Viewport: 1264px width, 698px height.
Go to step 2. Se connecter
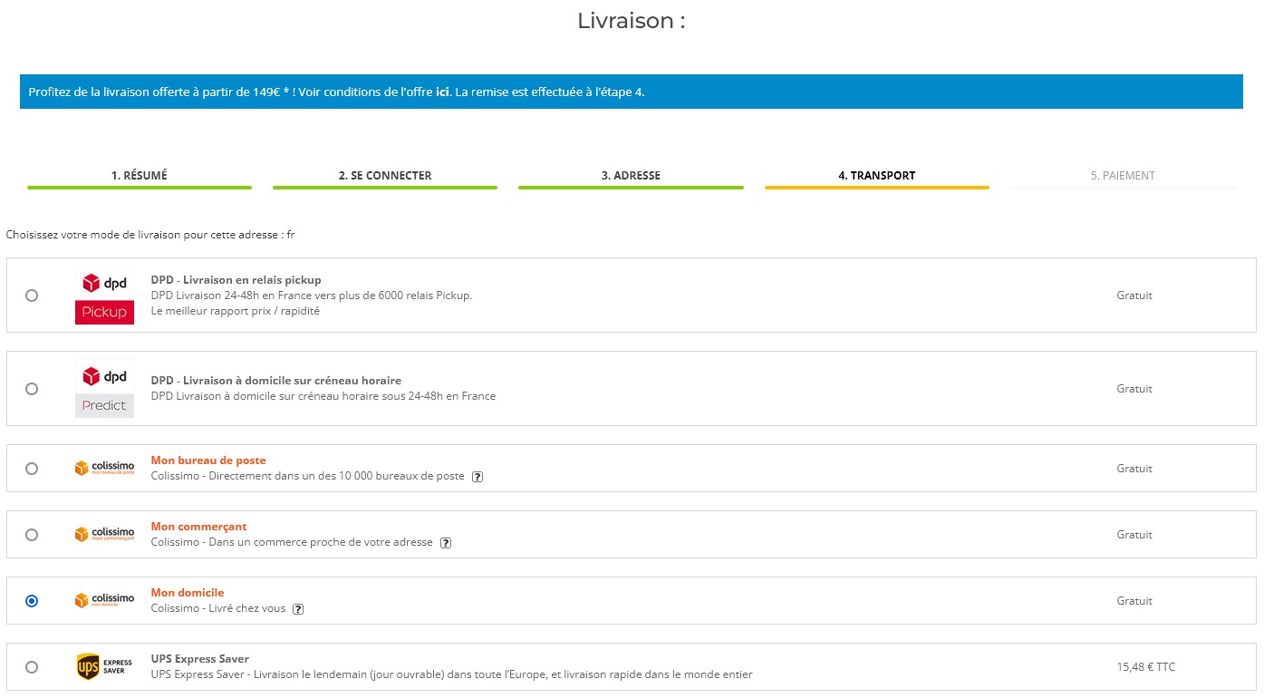click(385, 176)
